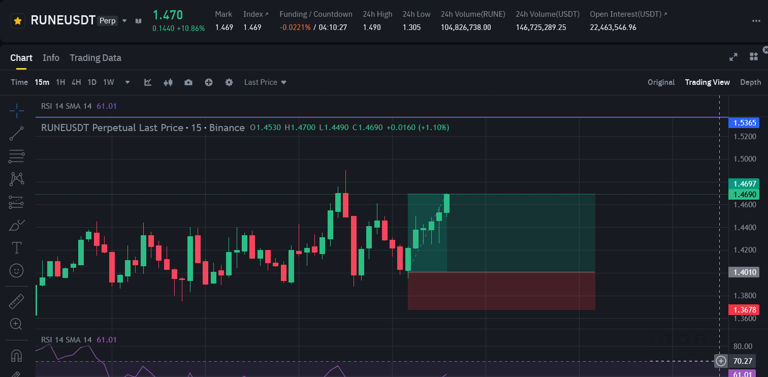This screenshot has height=377, width=768.
Task: Switch to the Info tab
Action: [x=51, y=58]
